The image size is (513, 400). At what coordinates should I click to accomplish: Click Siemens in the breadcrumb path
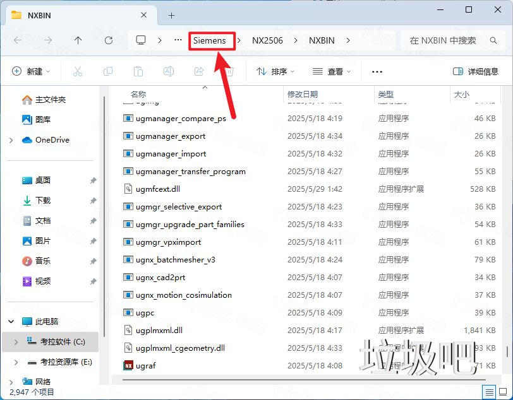[x=209, y=40]
